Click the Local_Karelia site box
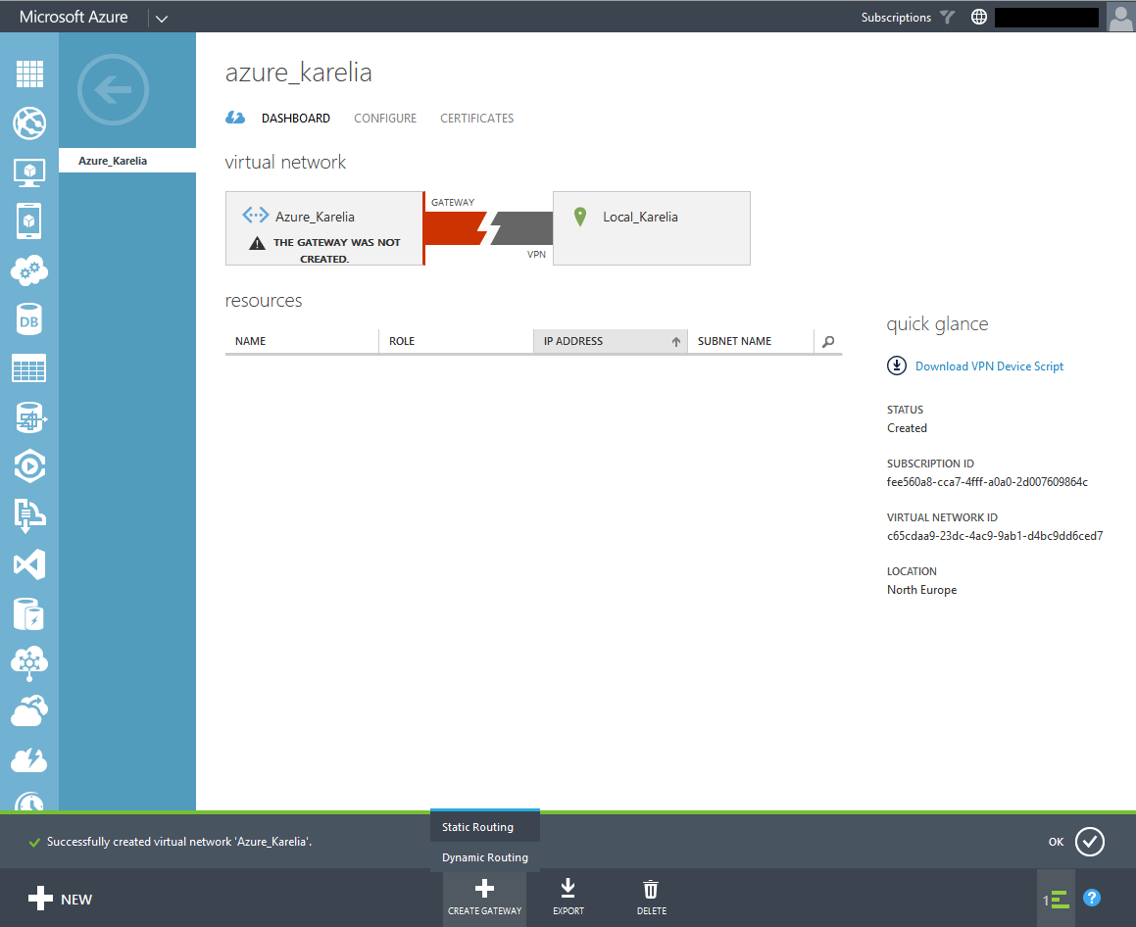This screenshot has width=1136, height=927. point(652,228)
